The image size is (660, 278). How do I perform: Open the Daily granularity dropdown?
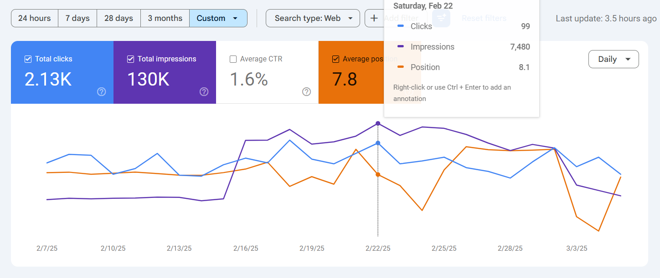click(614, 59)
